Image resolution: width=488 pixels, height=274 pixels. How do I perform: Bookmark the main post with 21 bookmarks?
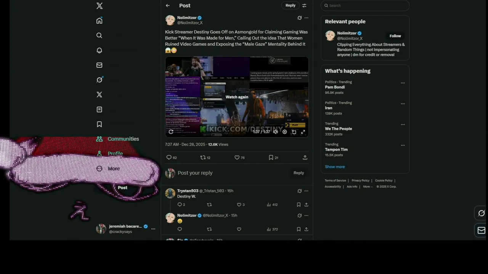[273, 158]
